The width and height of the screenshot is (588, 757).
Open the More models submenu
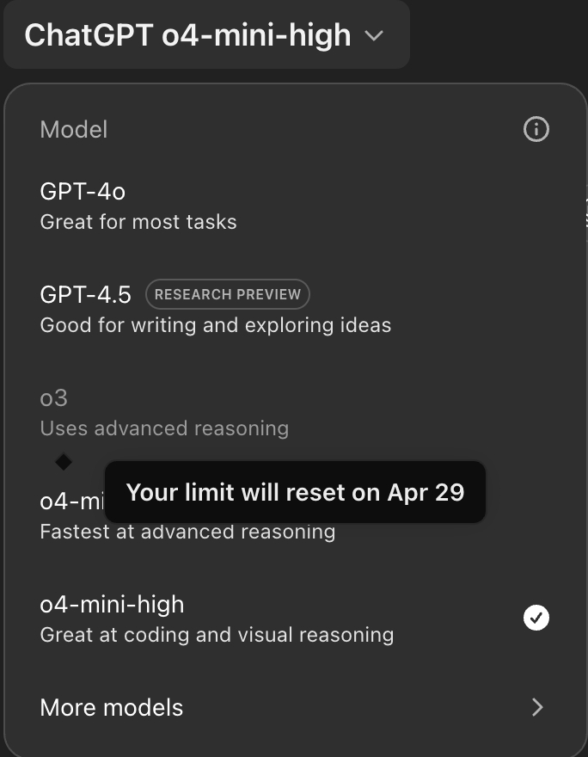112,708
